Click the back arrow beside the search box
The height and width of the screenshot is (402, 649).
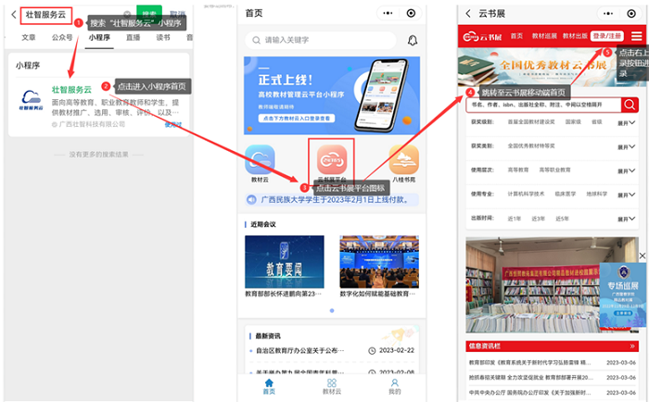click(12, 15)
